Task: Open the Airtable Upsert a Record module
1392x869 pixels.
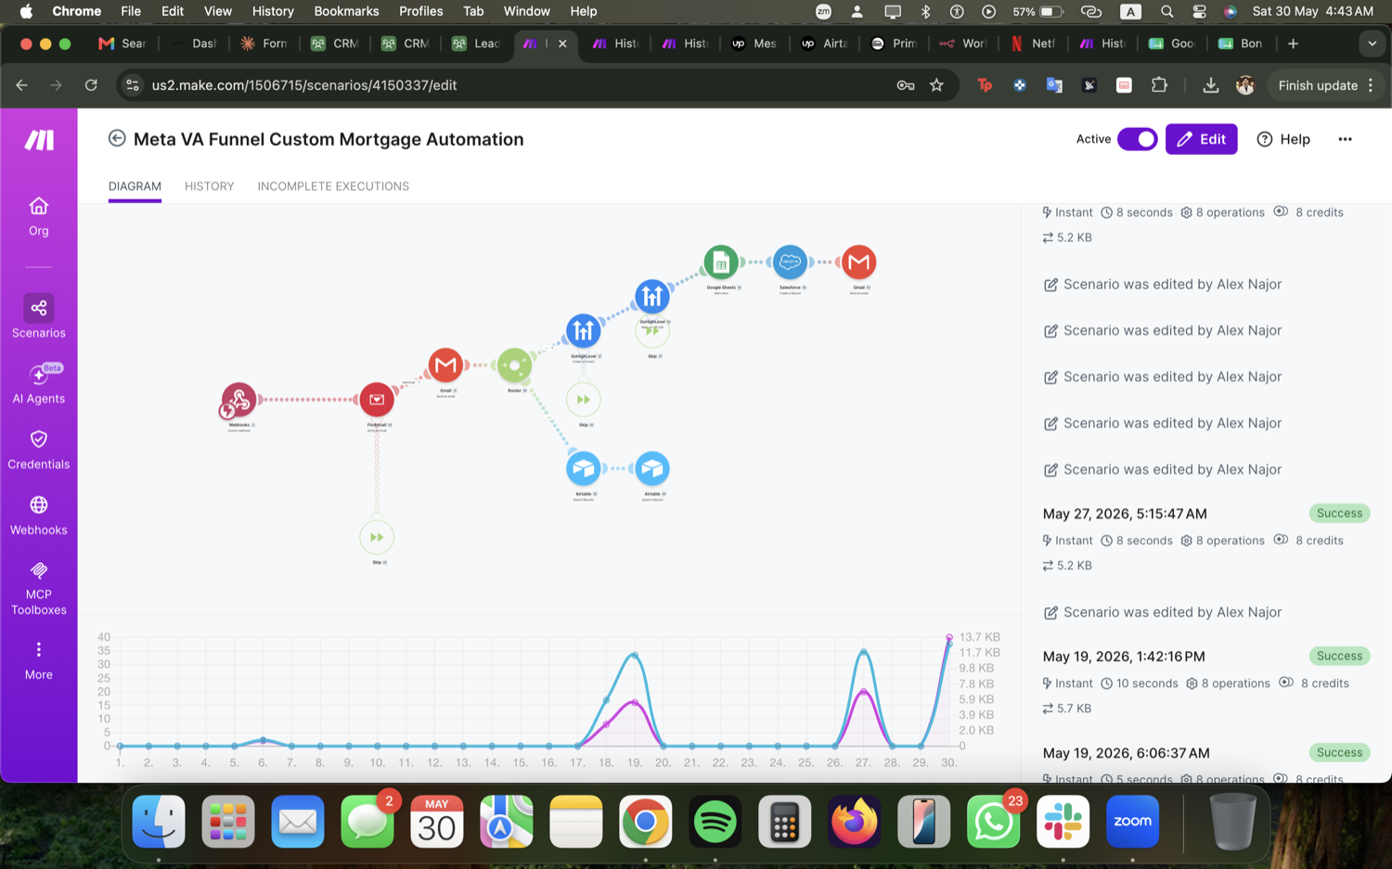Action: 652,469
